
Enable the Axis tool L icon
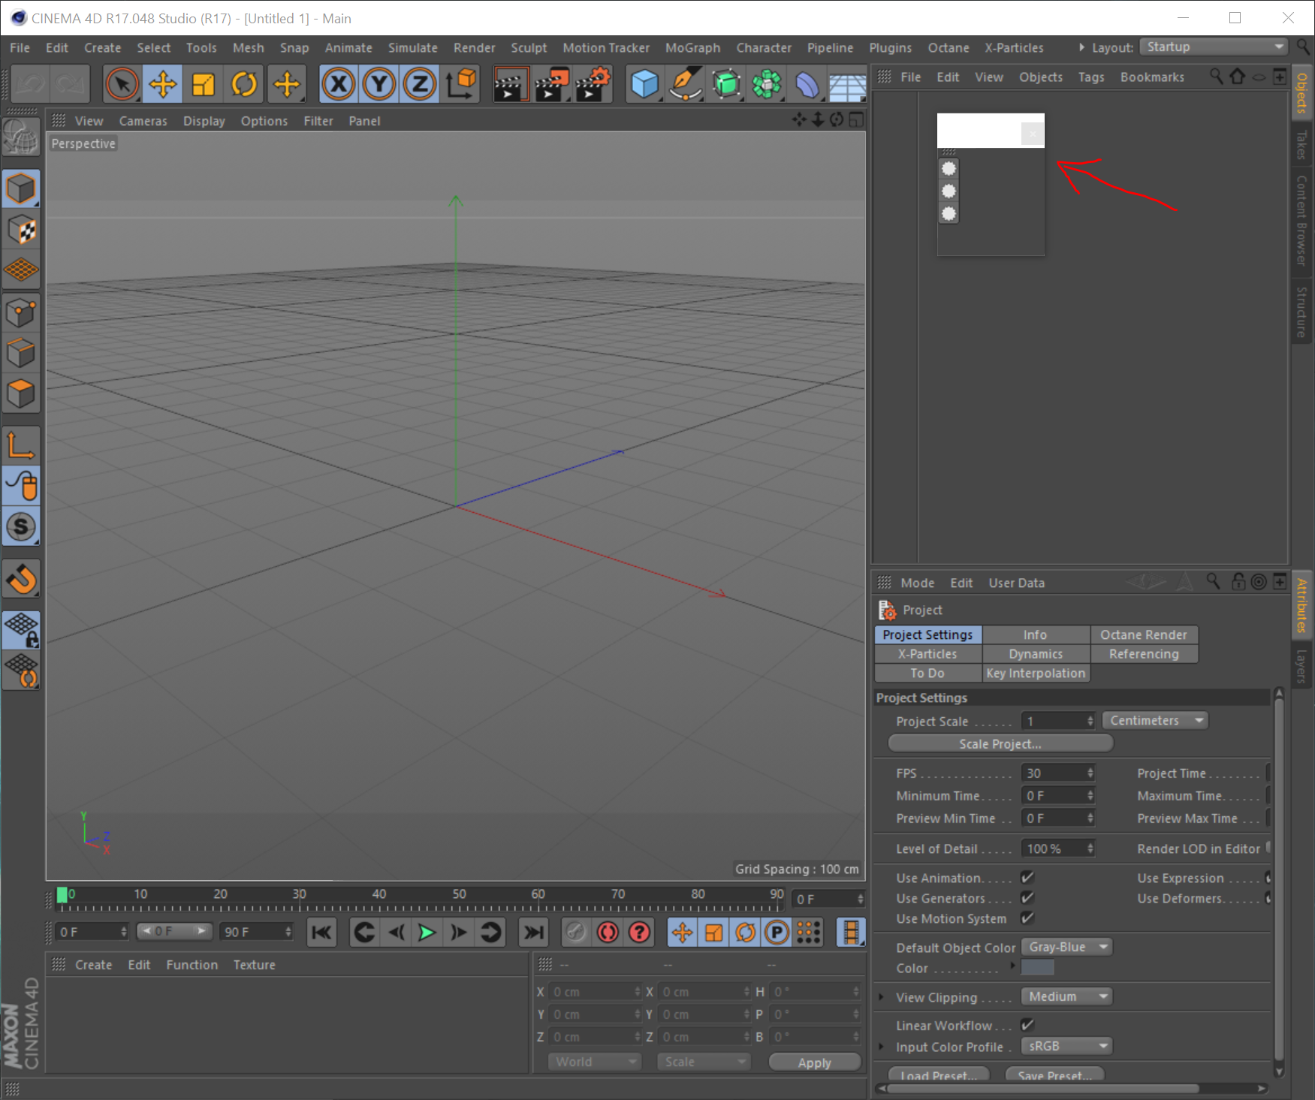coord(21,445)
